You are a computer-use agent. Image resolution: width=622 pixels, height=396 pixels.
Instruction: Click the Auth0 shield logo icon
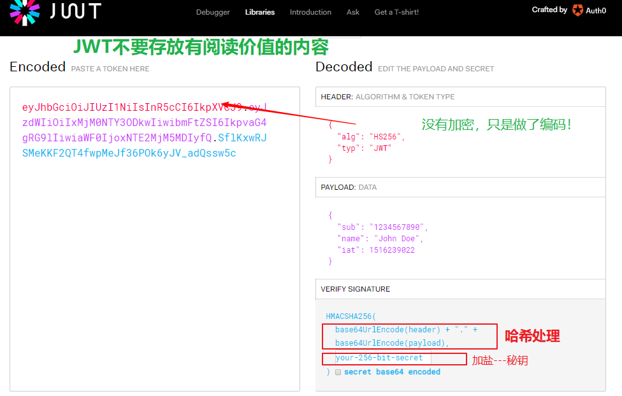click(x=577, y=11)
